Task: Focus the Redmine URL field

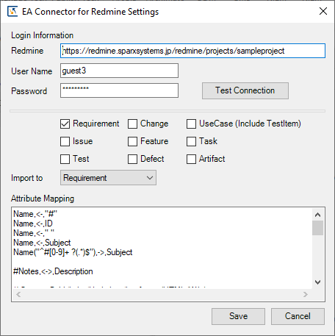Action: click(x=192, y=51)
